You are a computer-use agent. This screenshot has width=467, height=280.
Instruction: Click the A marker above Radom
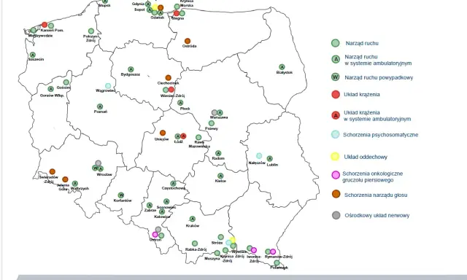coord(218,153)
